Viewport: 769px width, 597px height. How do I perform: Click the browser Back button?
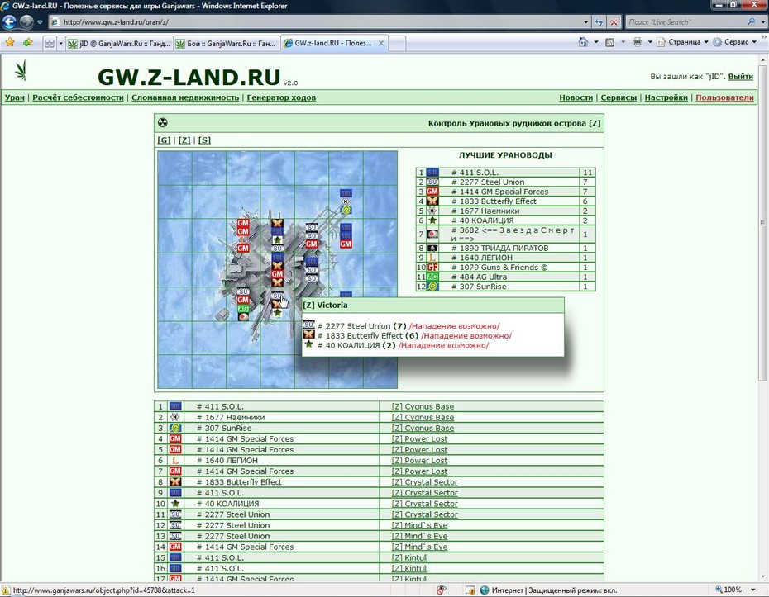click(9, 22)
